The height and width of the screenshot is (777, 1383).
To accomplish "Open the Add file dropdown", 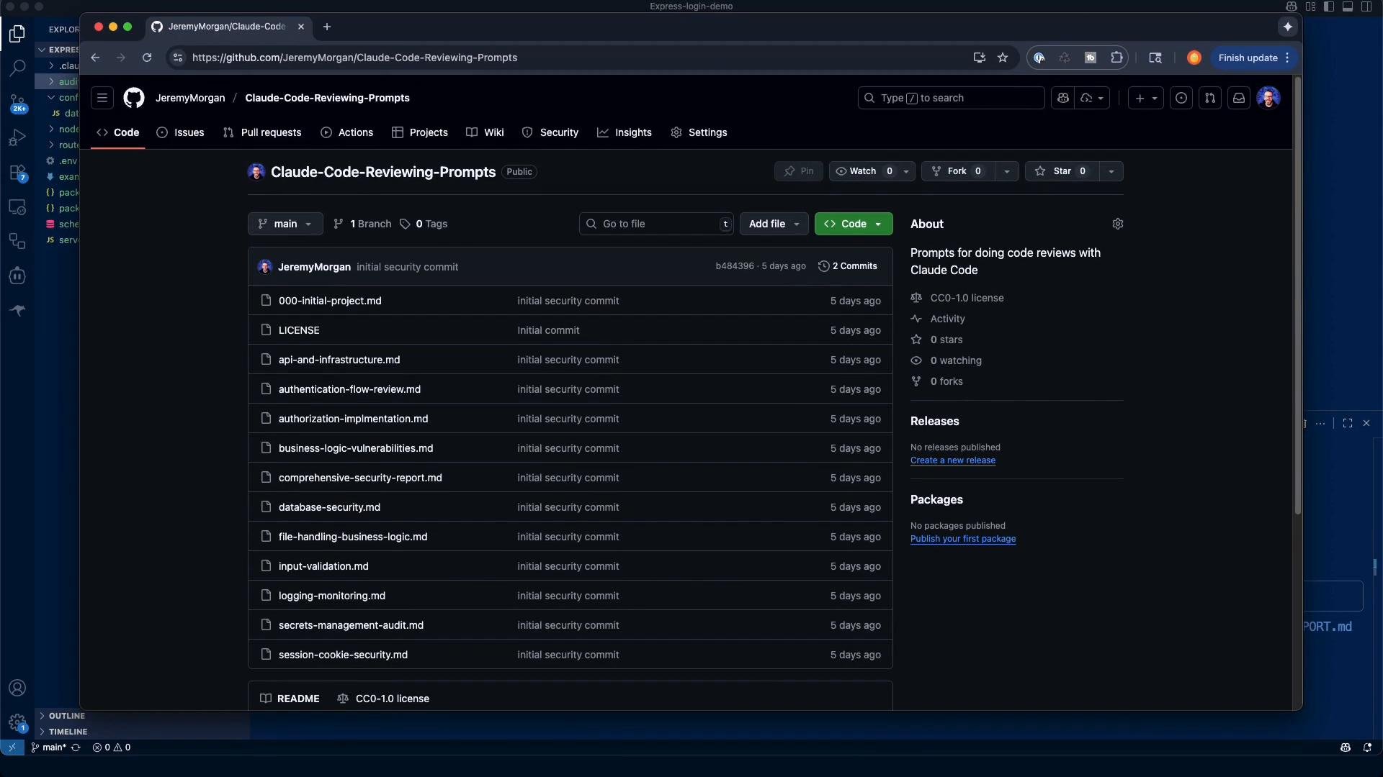I will [774, 224].
